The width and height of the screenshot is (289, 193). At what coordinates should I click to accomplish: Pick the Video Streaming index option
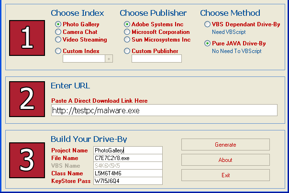(x=58, y=40)
